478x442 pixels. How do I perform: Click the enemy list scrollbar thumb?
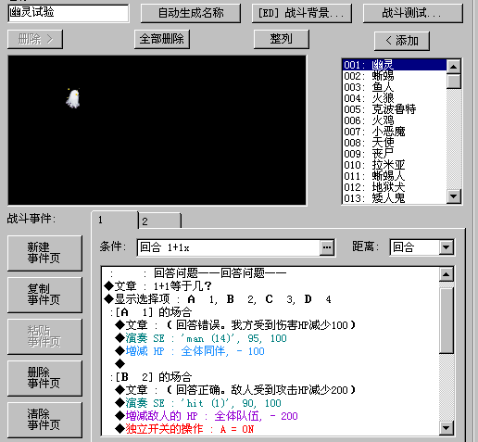tap(454, 82)
